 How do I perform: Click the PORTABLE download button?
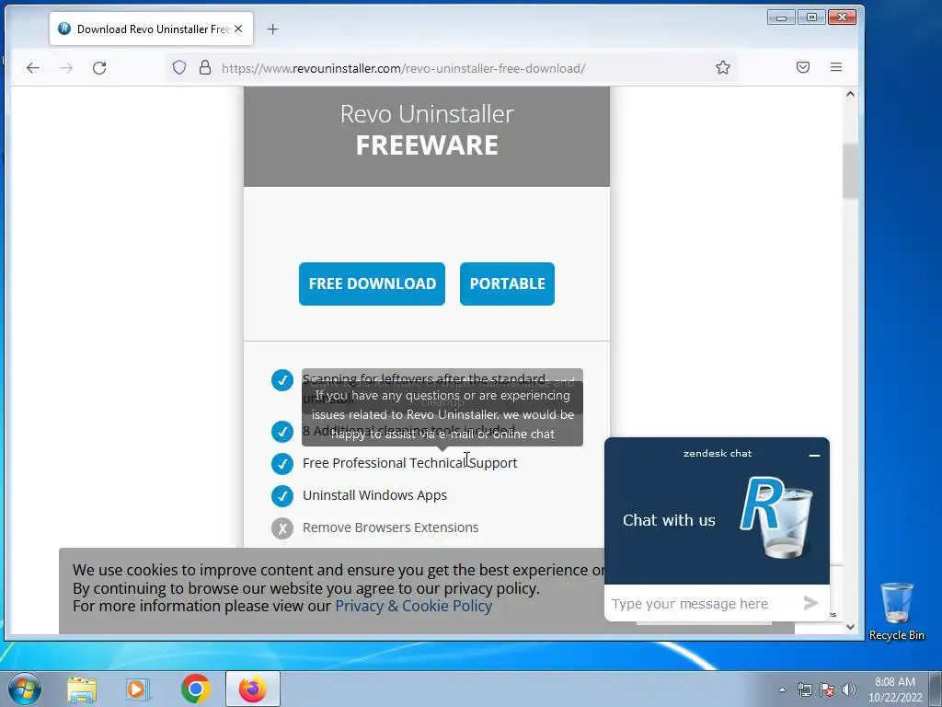[x=507, y=284]
